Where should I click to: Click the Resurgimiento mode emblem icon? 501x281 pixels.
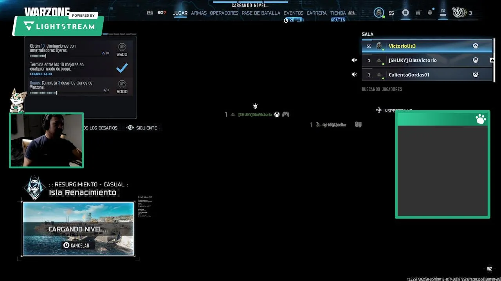[35, 188]
